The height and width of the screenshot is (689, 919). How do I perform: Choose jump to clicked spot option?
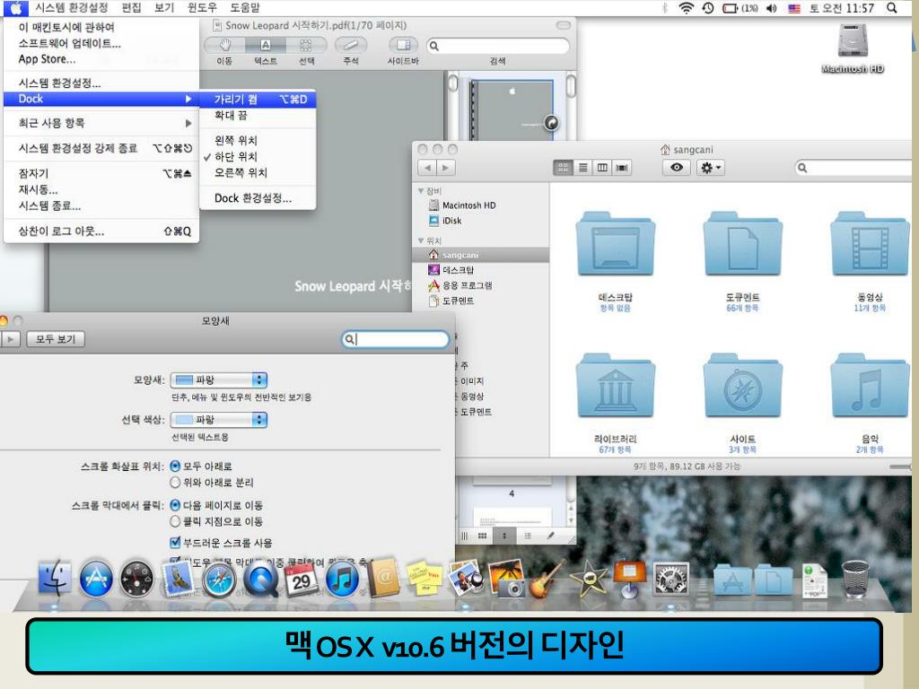point(175,521)
